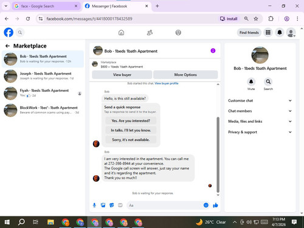Click the View buyer button
Viewport: 304px width, 228px height.
point(122,75)
